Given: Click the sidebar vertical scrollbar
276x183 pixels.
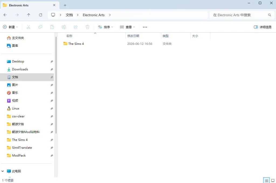Looking at the screenshot, I should click(56, 85).
